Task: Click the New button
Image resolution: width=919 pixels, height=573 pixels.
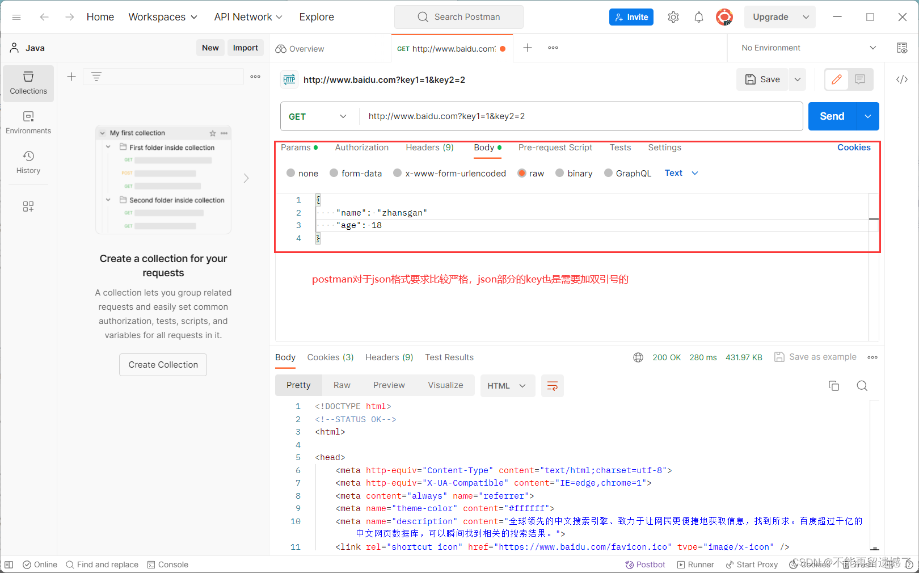Action: pyautogui.click(x=210, y=48)
